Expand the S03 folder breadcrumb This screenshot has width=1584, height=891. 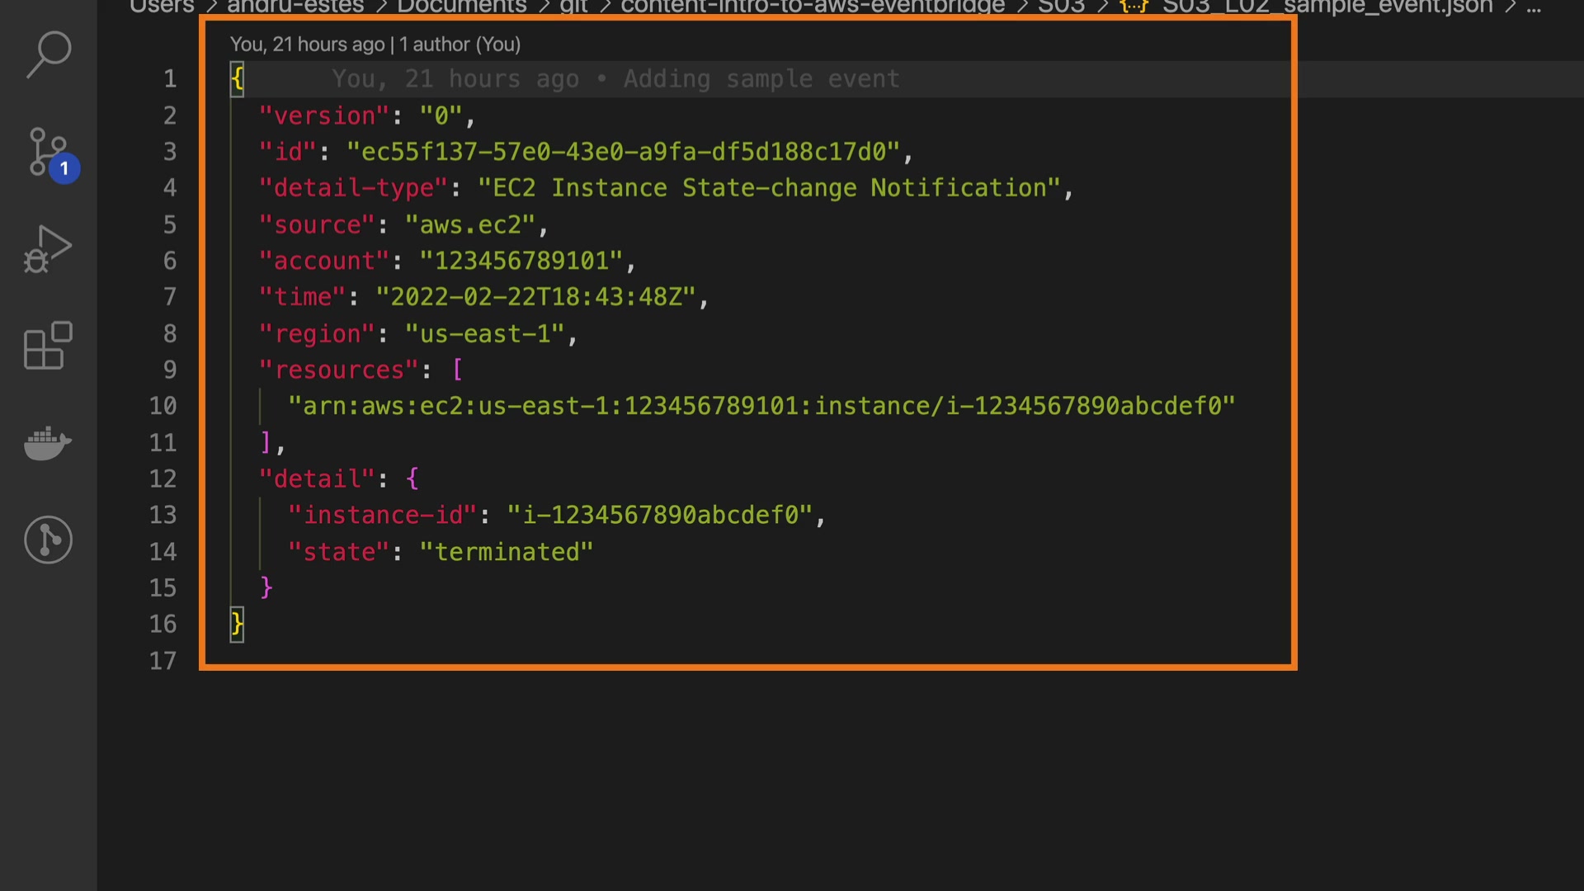(x=1061, y=7)
